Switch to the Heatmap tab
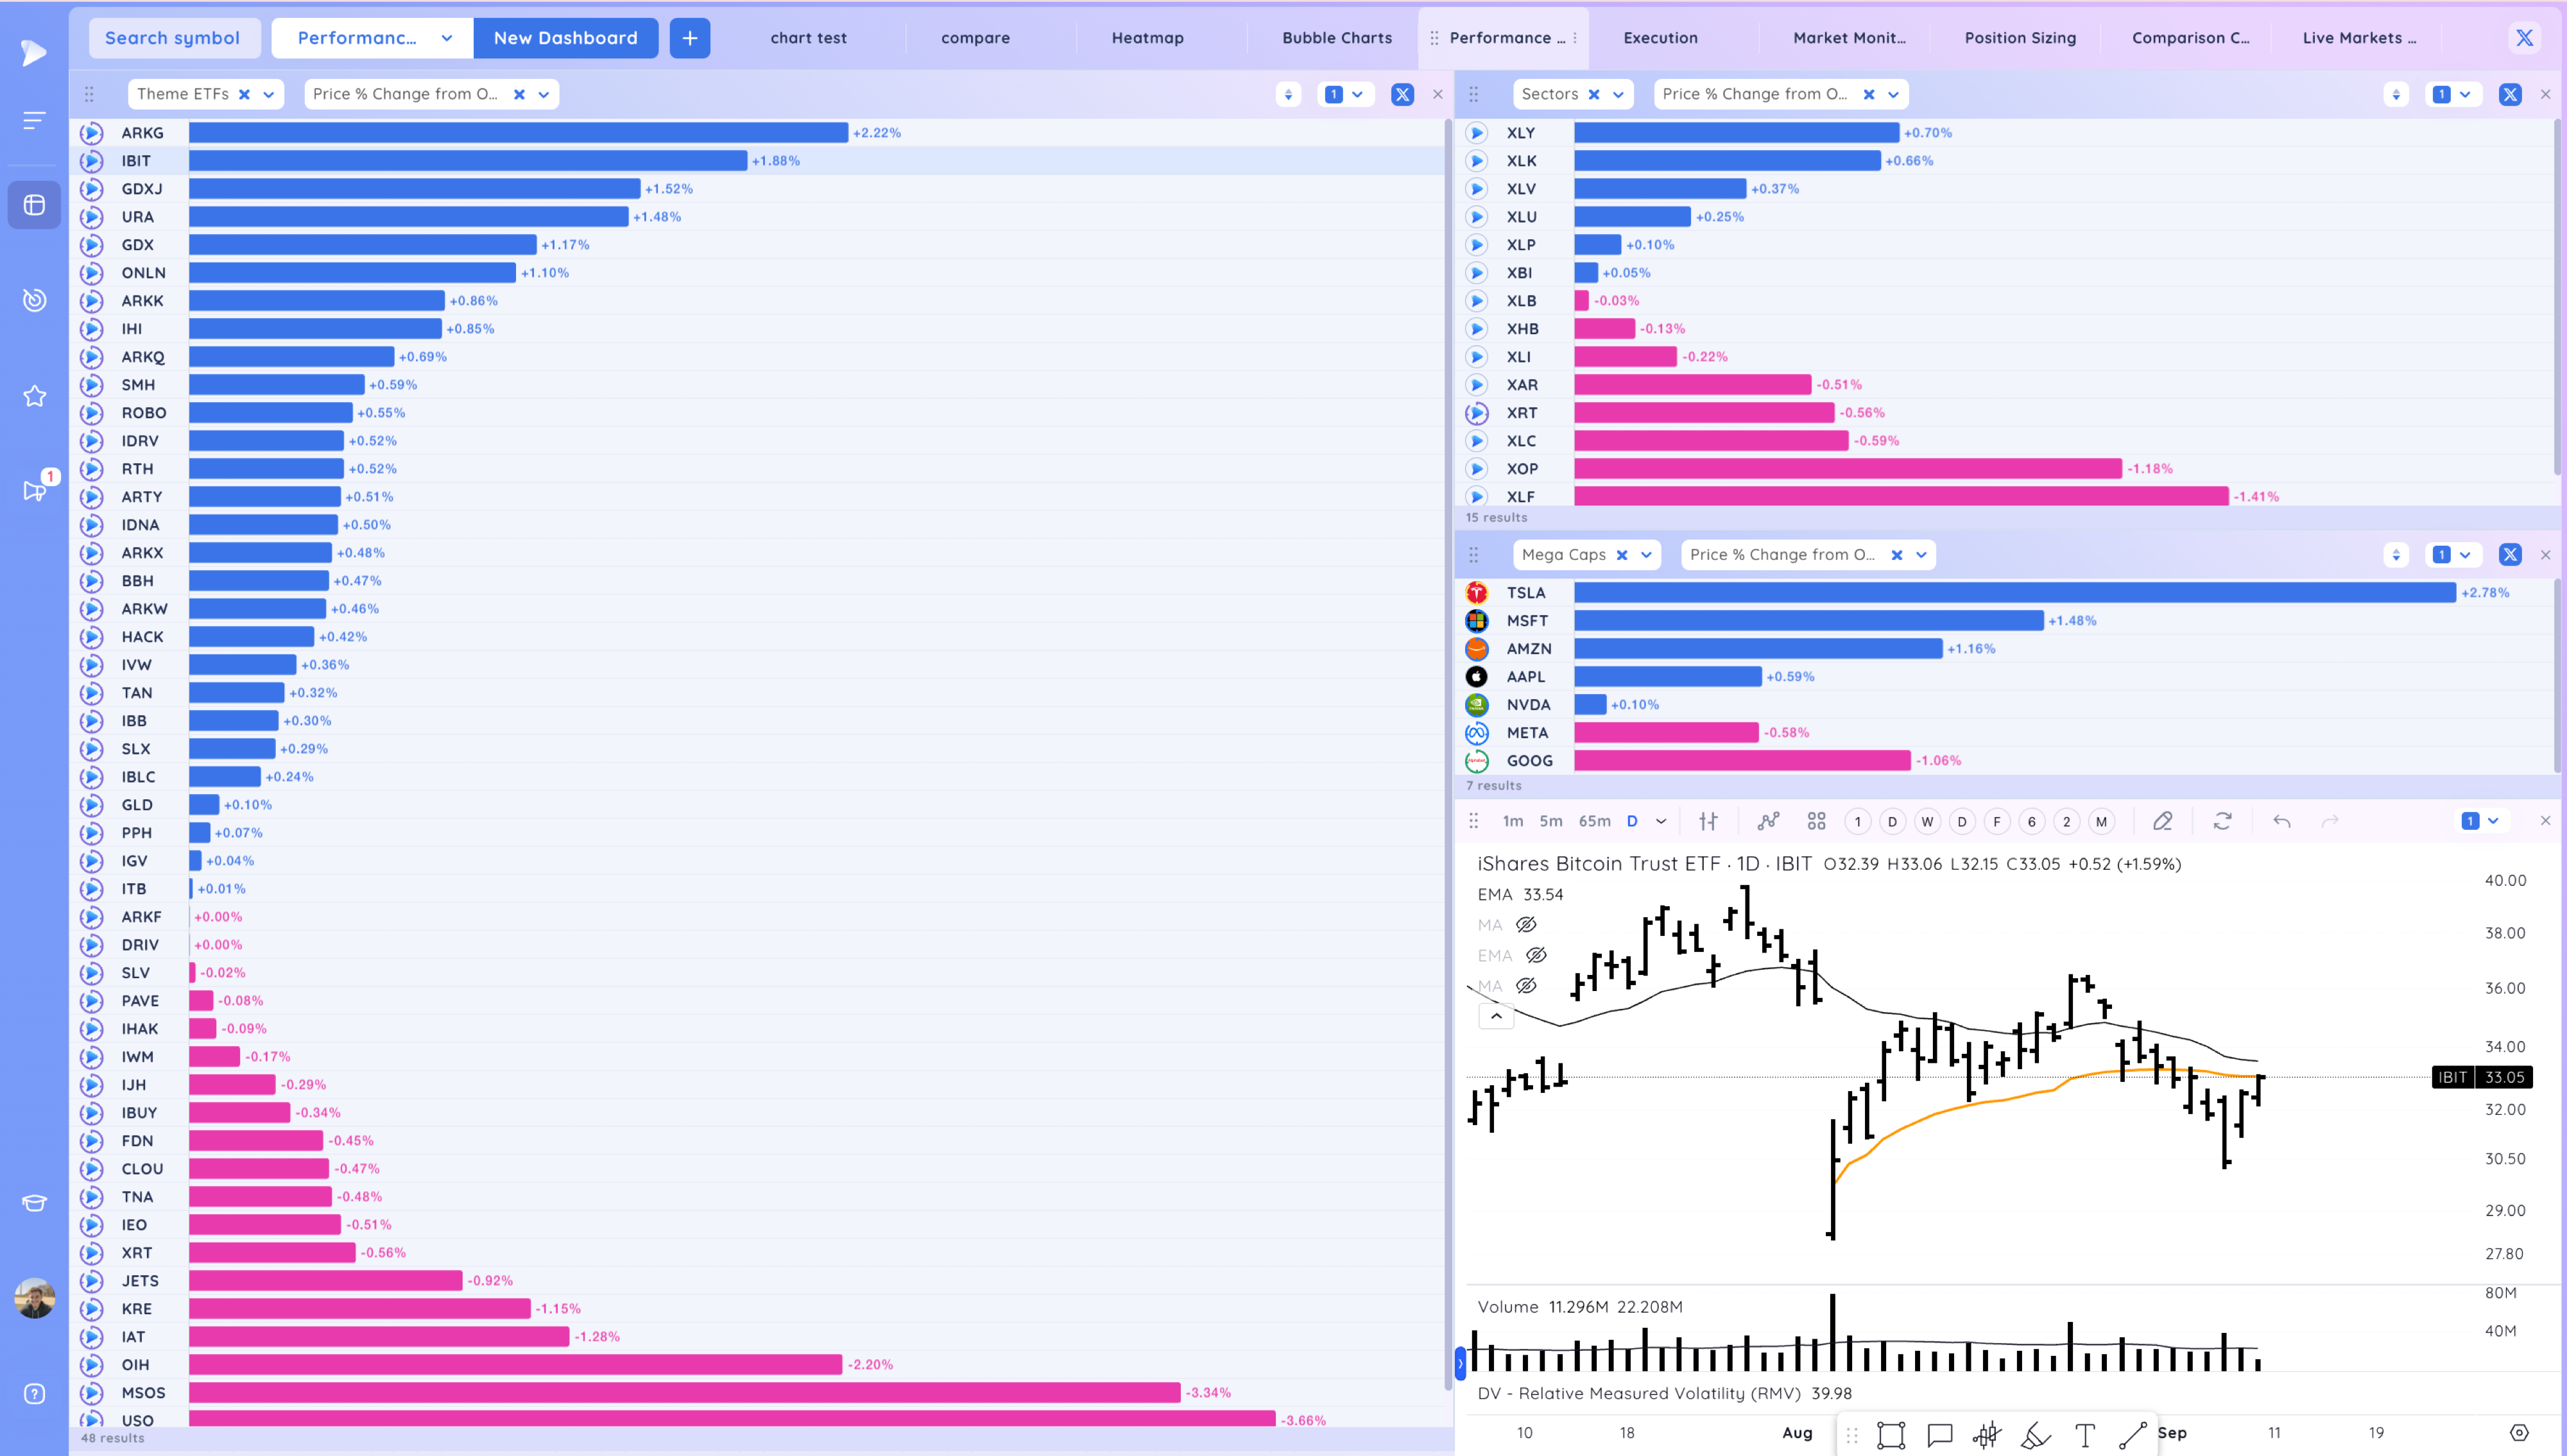This screenshot has width=2567, height=1456. point(1146,38)
